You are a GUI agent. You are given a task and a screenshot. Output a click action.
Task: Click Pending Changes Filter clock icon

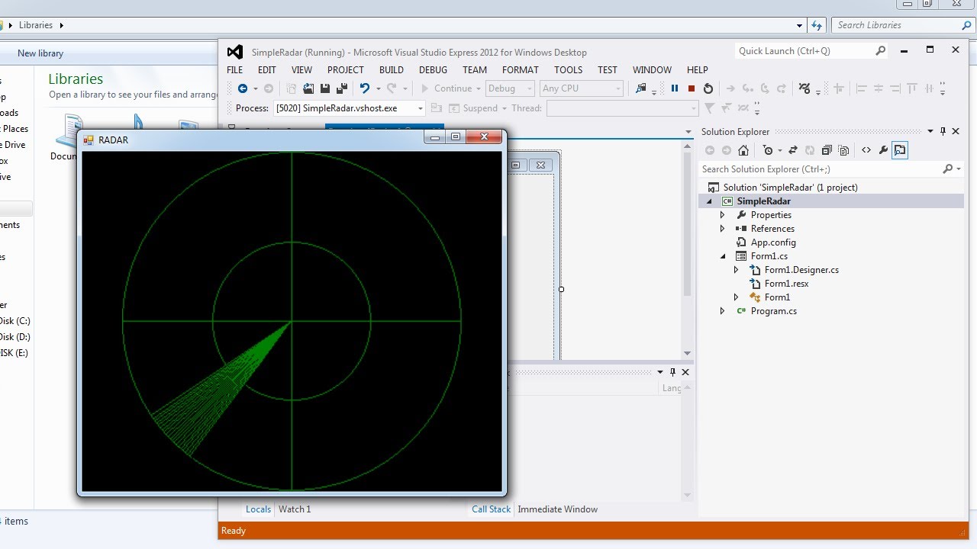point(768,150)
